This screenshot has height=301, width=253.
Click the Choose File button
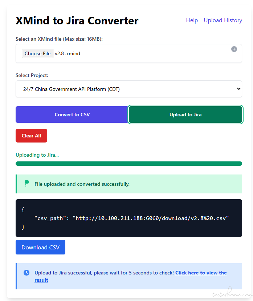pyautogui.click(x=37, y=53)
